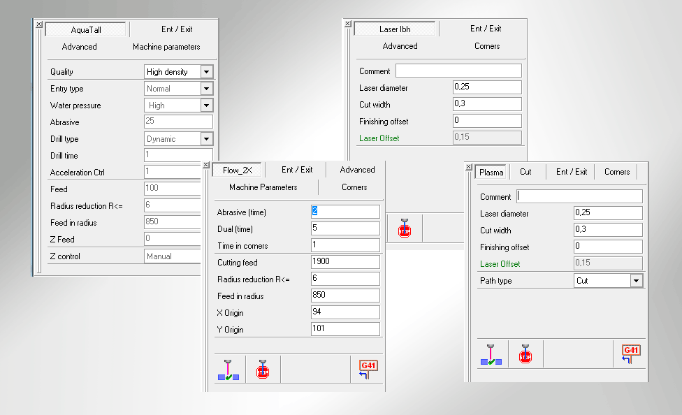Viewport: 682px width, 415px height.
Task: Open Advanced tab in Laser Ibh panel
Action: pos(400,46)
